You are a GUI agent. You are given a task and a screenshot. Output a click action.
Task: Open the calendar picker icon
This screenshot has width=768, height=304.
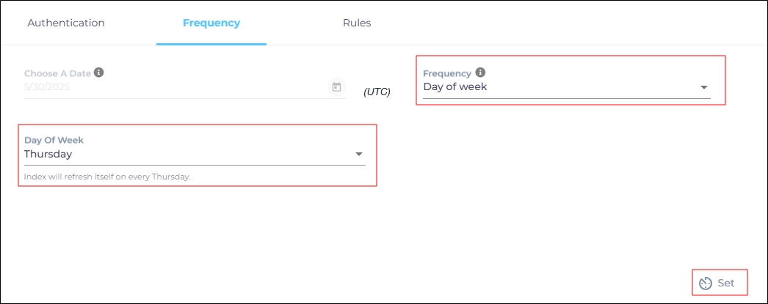(x=336, y=87)
